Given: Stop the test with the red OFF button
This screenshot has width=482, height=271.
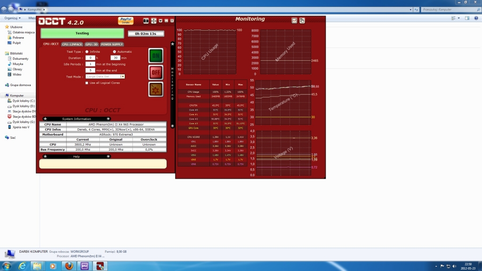Looking at the screenshot, I should (156, 72).
